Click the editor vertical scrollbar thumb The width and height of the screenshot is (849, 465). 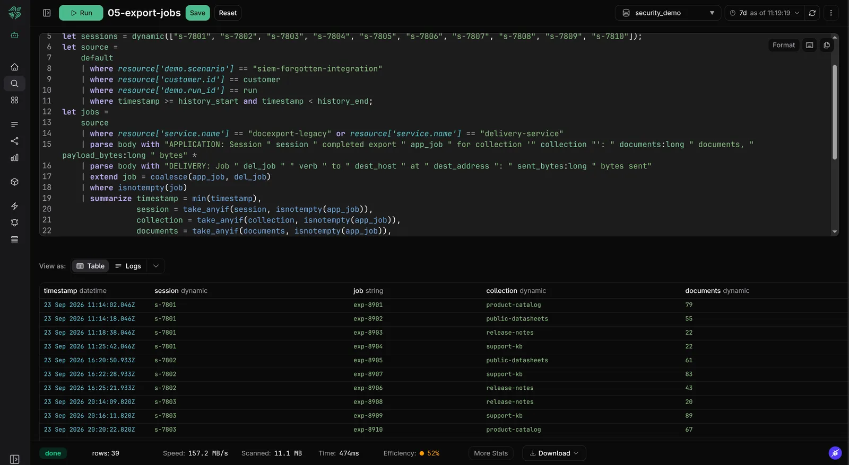coord(835,112)
